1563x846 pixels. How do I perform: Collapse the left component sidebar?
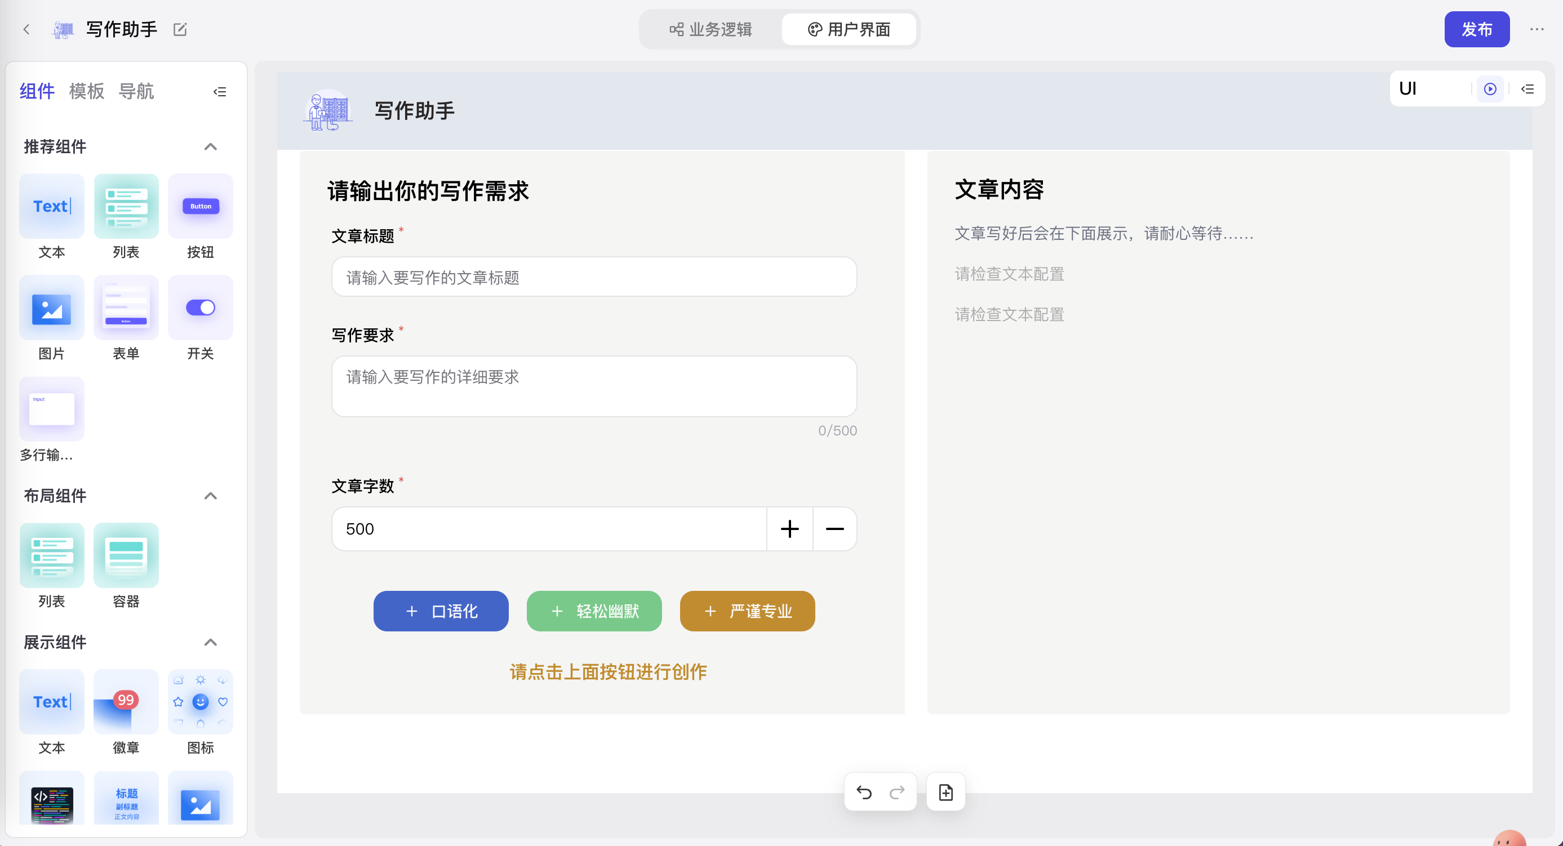220,92
